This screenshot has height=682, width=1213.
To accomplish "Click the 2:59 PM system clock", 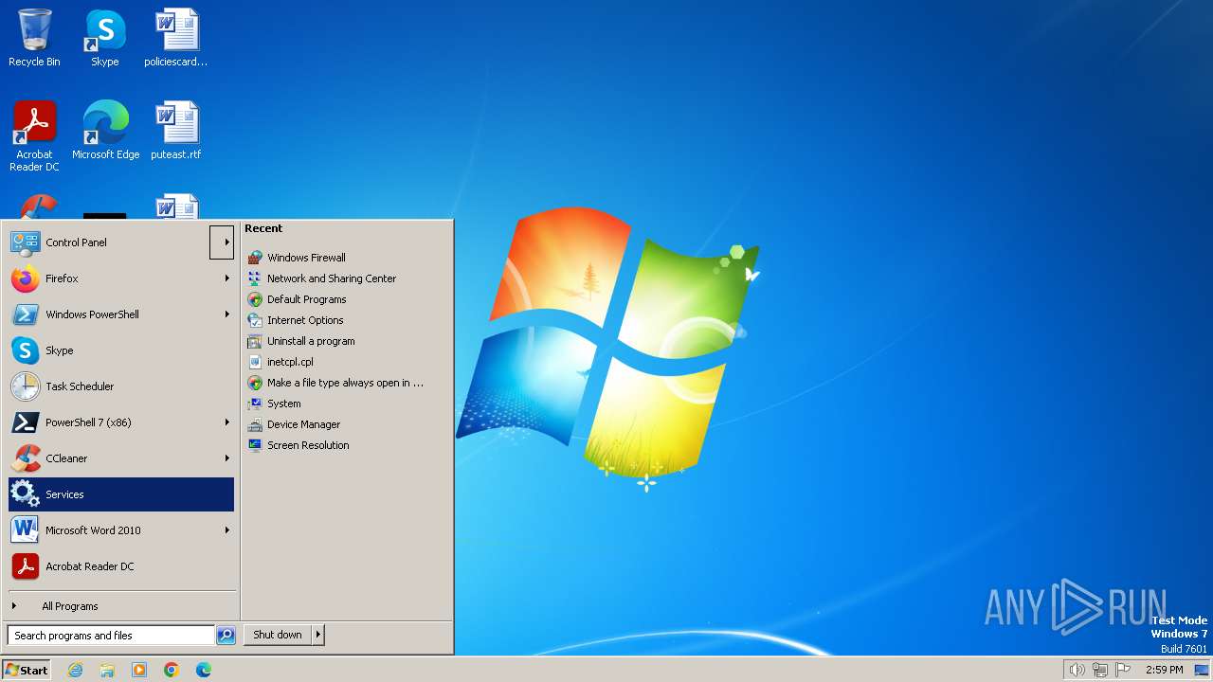I will [x=1165, y=670].
